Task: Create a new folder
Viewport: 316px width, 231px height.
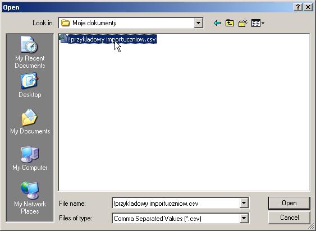Action: [x=243, y=23]
